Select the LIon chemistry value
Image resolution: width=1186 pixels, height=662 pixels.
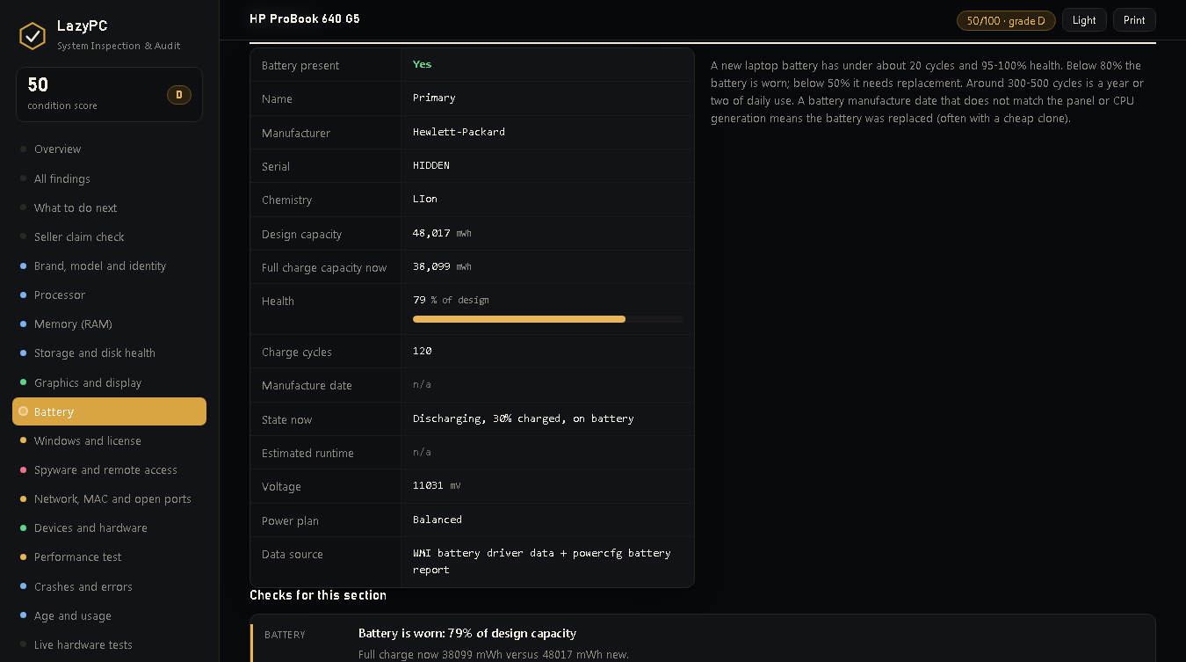(425, 199)
